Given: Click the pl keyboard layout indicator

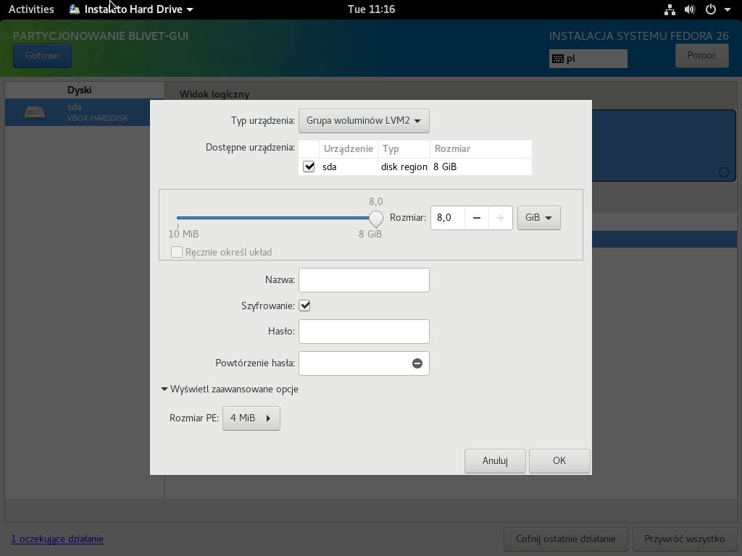Looking at the screenshot, I should (588, 59).
